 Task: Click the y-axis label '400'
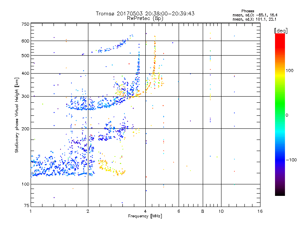(25, 73)
